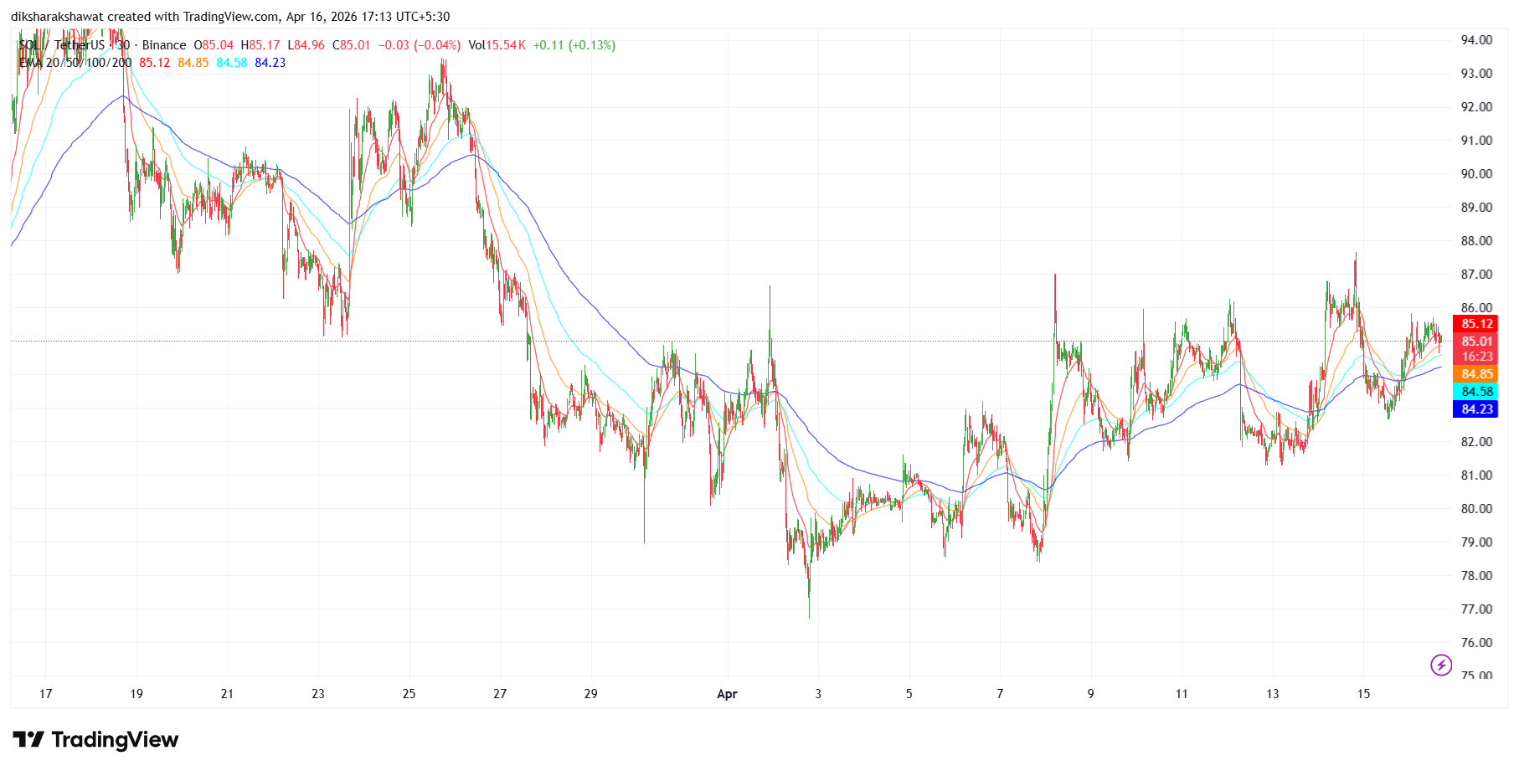
Task: Open the Binance exchange label in legend
Action: [164, 45]
